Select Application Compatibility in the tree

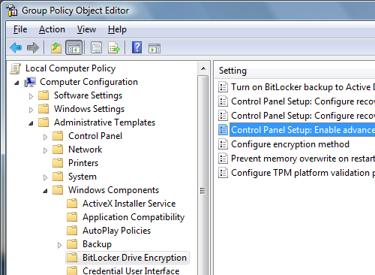pos(133,217)
